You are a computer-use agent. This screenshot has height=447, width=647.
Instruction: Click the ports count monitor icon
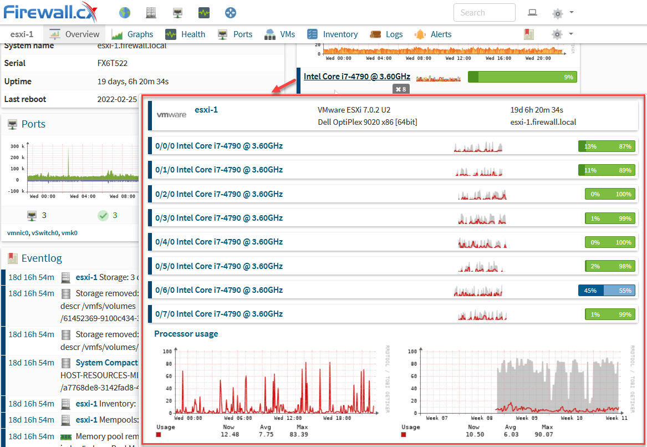coord(32,215)
